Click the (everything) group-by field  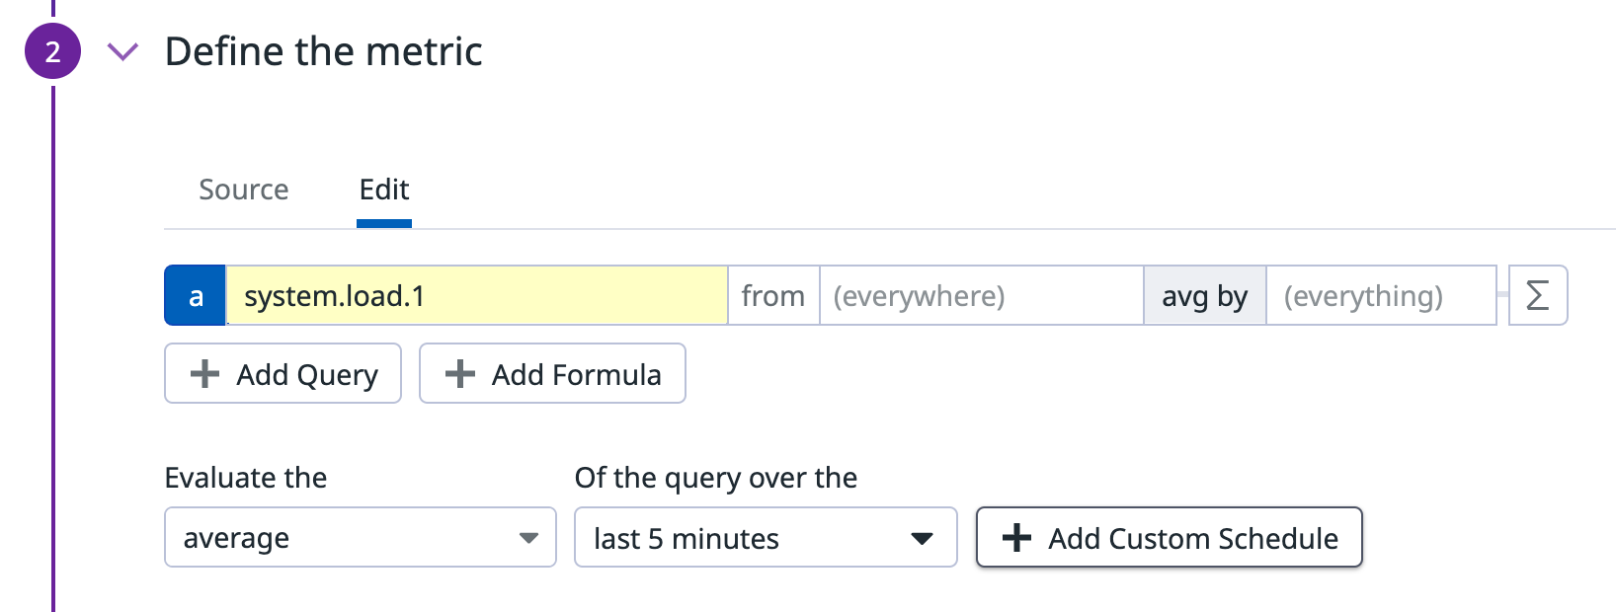click(x=1380, y=295)
